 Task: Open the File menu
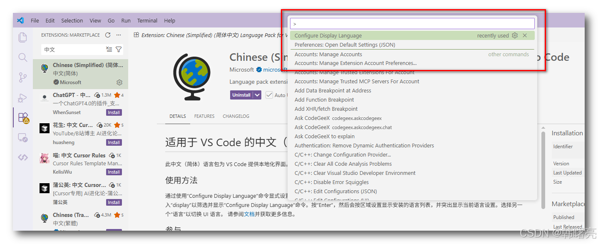tap(35, 20)
